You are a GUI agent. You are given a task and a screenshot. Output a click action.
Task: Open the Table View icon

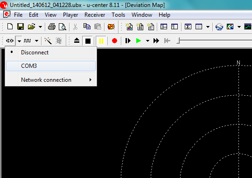(x=199, y=26)
